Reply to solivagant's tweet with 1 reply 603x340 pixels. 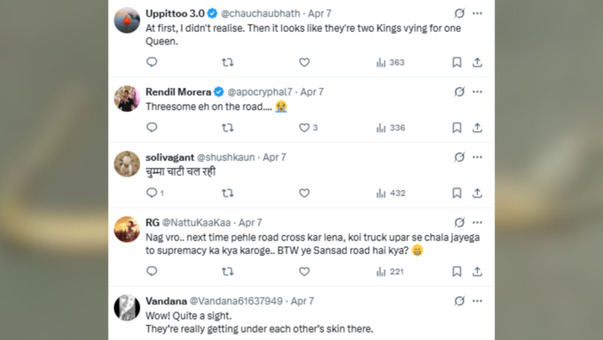(x=155, y=193)
